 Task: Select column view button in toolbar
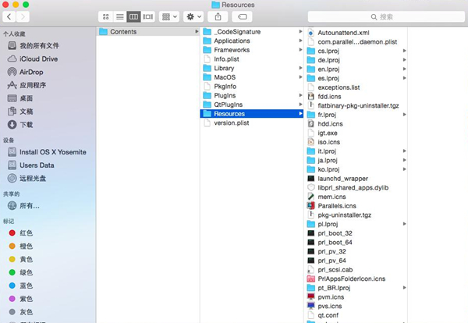[x=133, y=16]
